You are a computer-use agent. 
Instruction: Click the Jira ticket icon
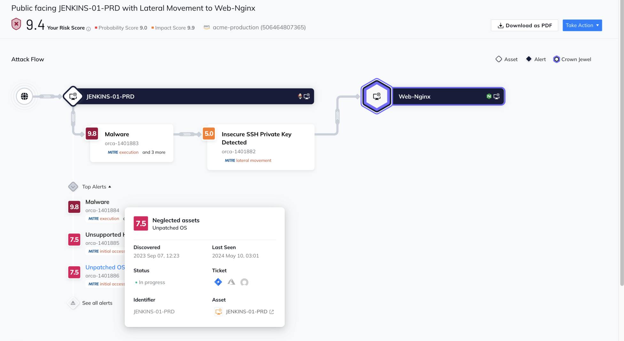[218, 282]
